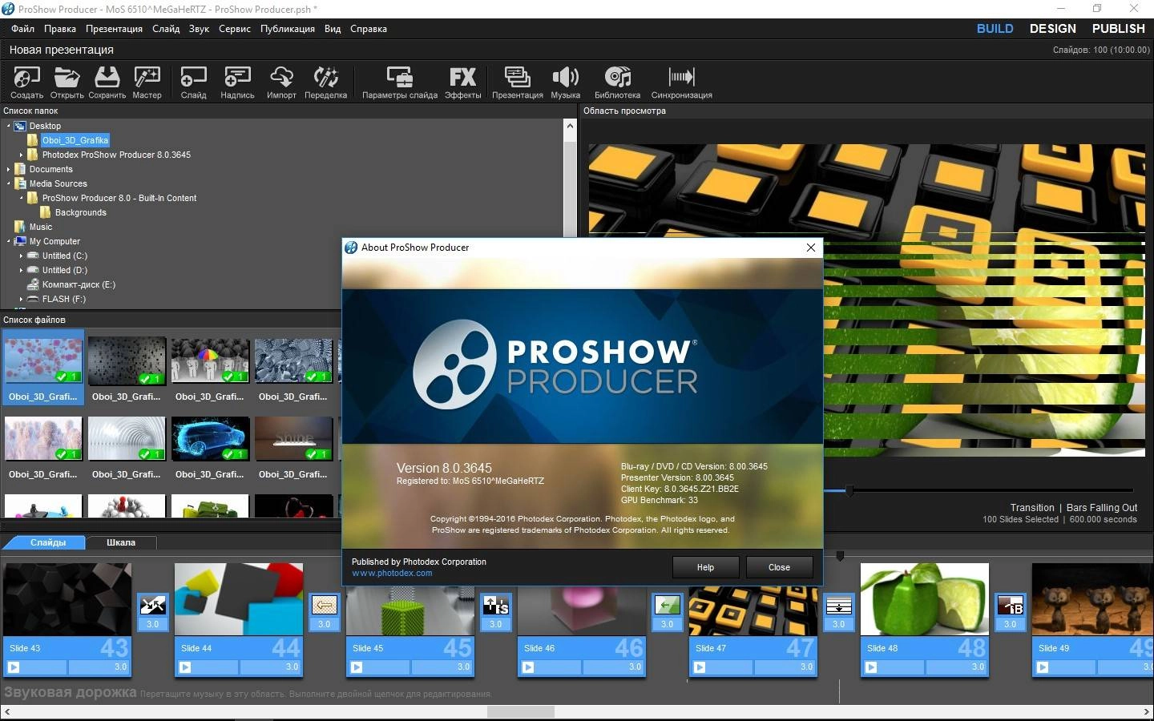The width and height of the screenshot is (1154, 721).
Task: Open the Правка menu
Action: click(60, 29)
